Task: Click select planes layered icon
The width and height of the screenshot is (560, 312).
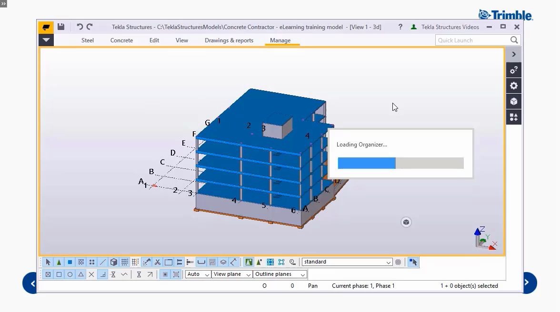Action: pos(223,262)
